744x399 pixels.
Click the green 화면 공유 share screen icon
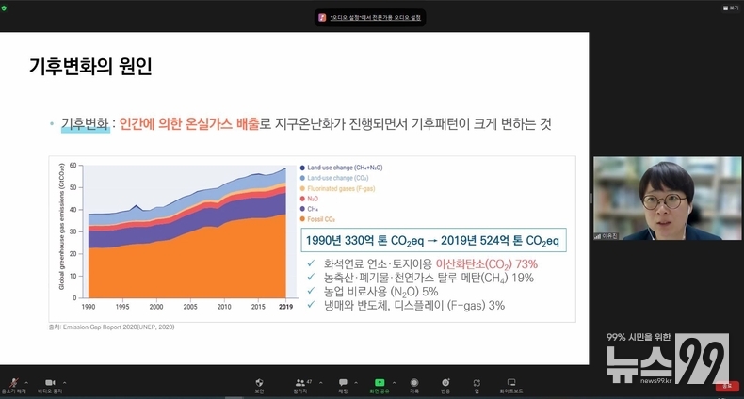(x=380, y=382)
